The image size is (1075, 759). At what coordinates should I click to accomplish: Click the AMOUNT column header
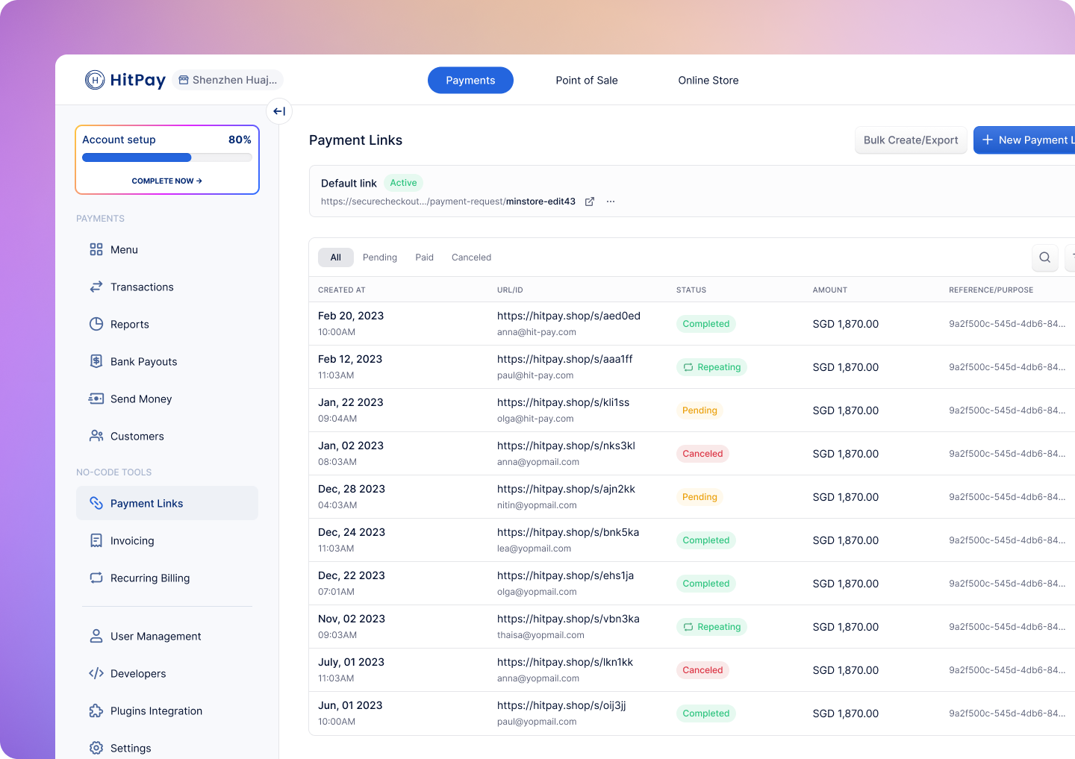click(x=830, y=290)
